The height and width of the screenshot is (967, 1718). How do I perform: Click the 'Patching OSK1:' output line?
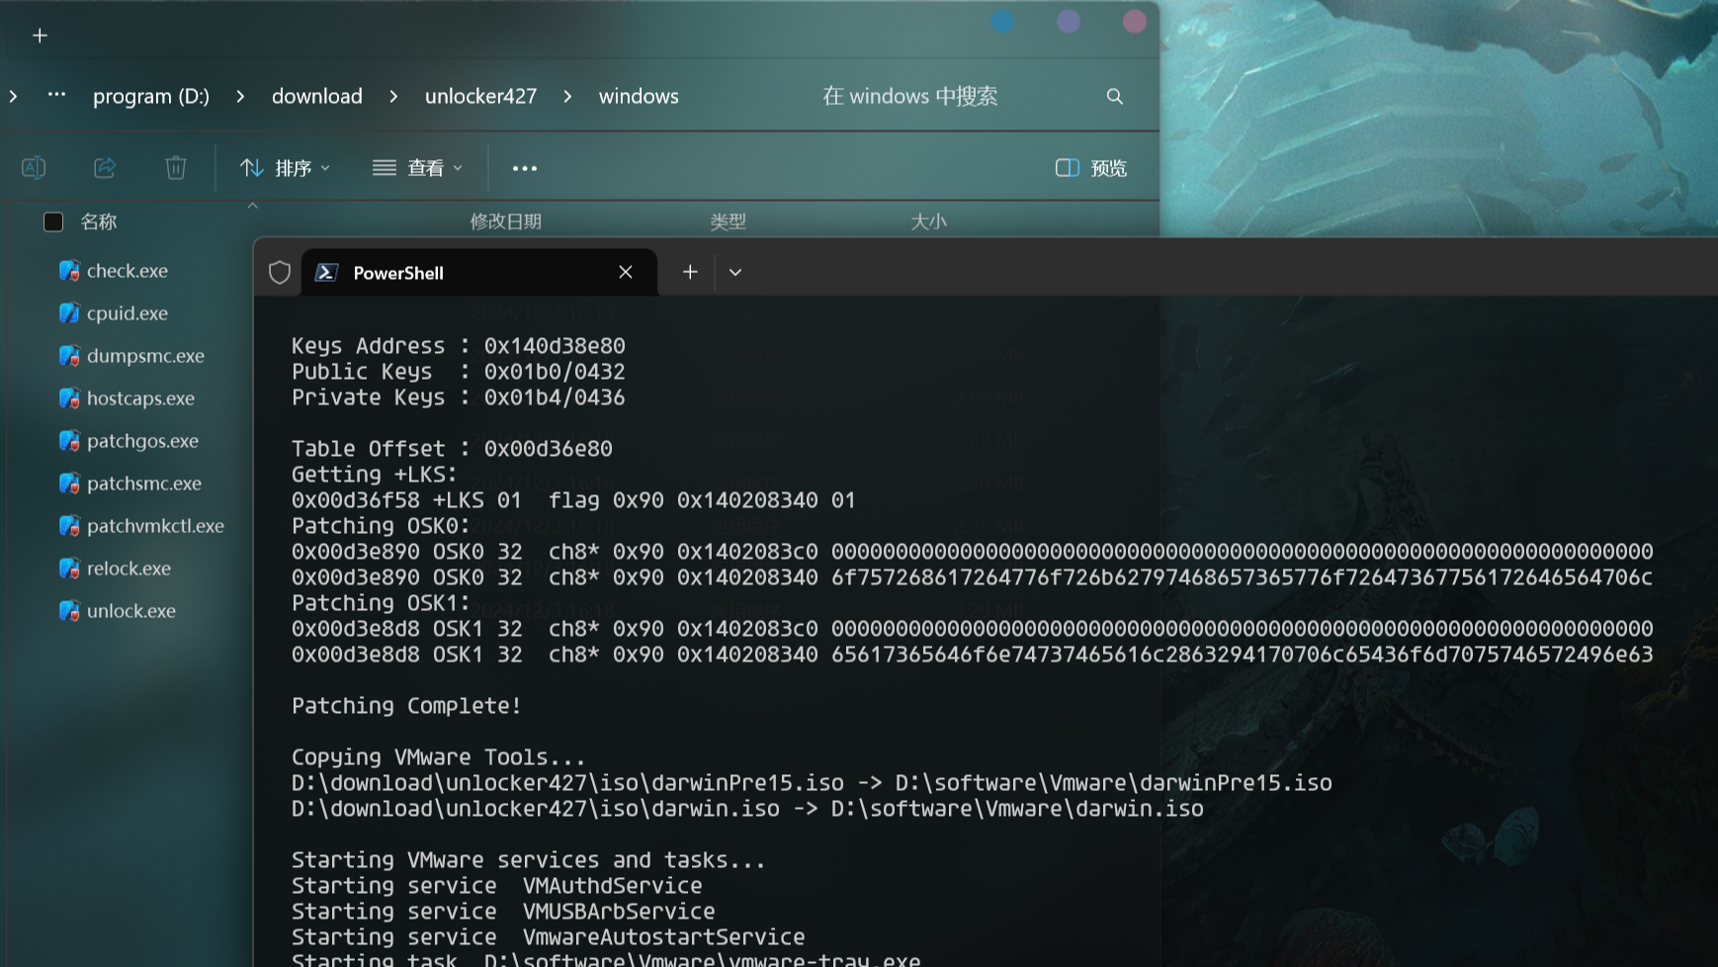click(x=381, y=603)
